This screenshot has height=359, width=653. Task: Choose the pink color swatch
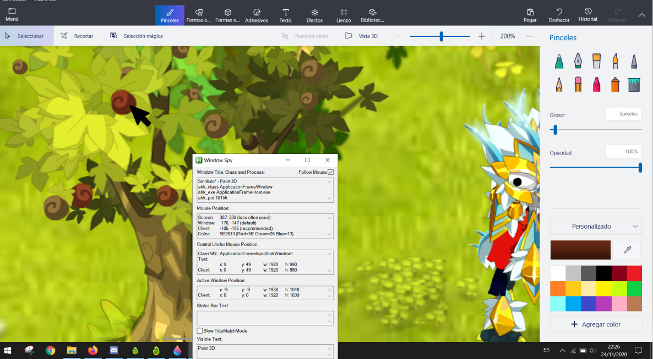point(619,303)
